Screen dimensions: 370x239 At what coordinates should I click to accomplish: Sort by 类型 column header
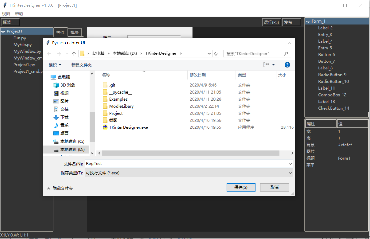(x=242, y=75)
